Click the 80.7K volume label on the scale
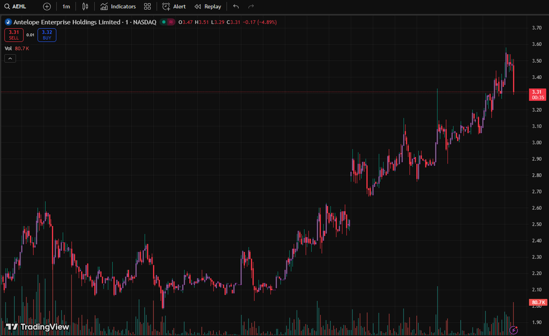The image size is (549, 336). point(538,302)
